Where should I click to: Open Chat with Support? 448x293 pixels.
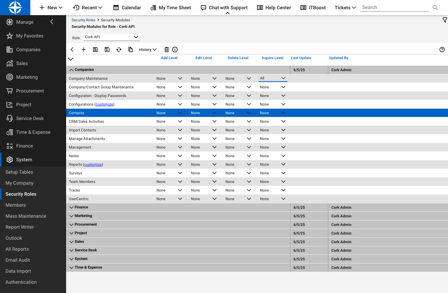pyautogui.click(x=224, y=8)
